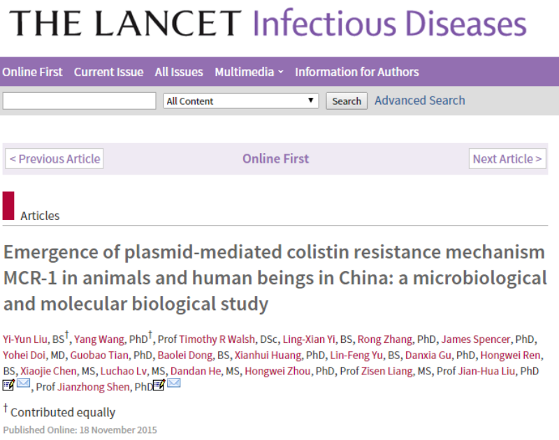
Task: Go to Previous Article
Action: 55,159
